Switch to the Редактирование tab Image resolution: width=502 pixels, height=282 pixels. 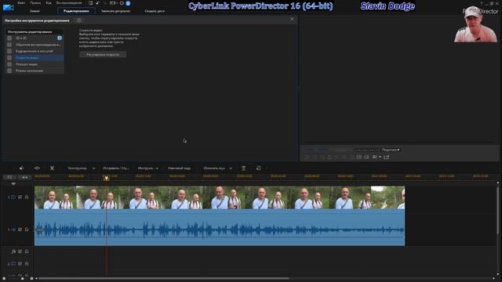[x=76, y=11]
